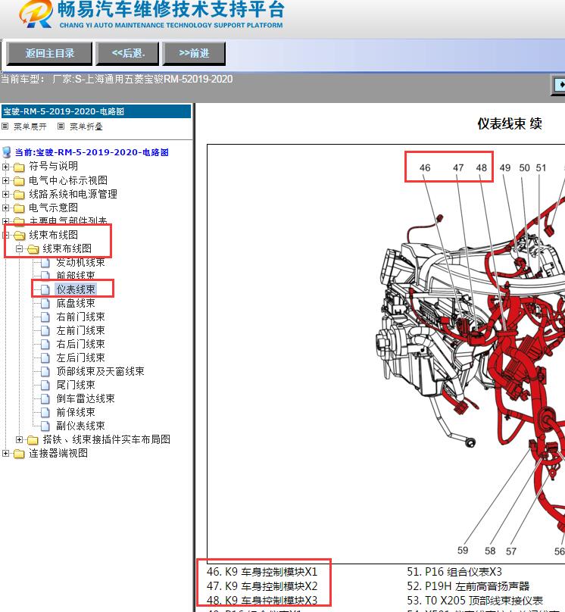Click the 符号与说明 folder icon

pyautogui.click(x=19, y=167)
